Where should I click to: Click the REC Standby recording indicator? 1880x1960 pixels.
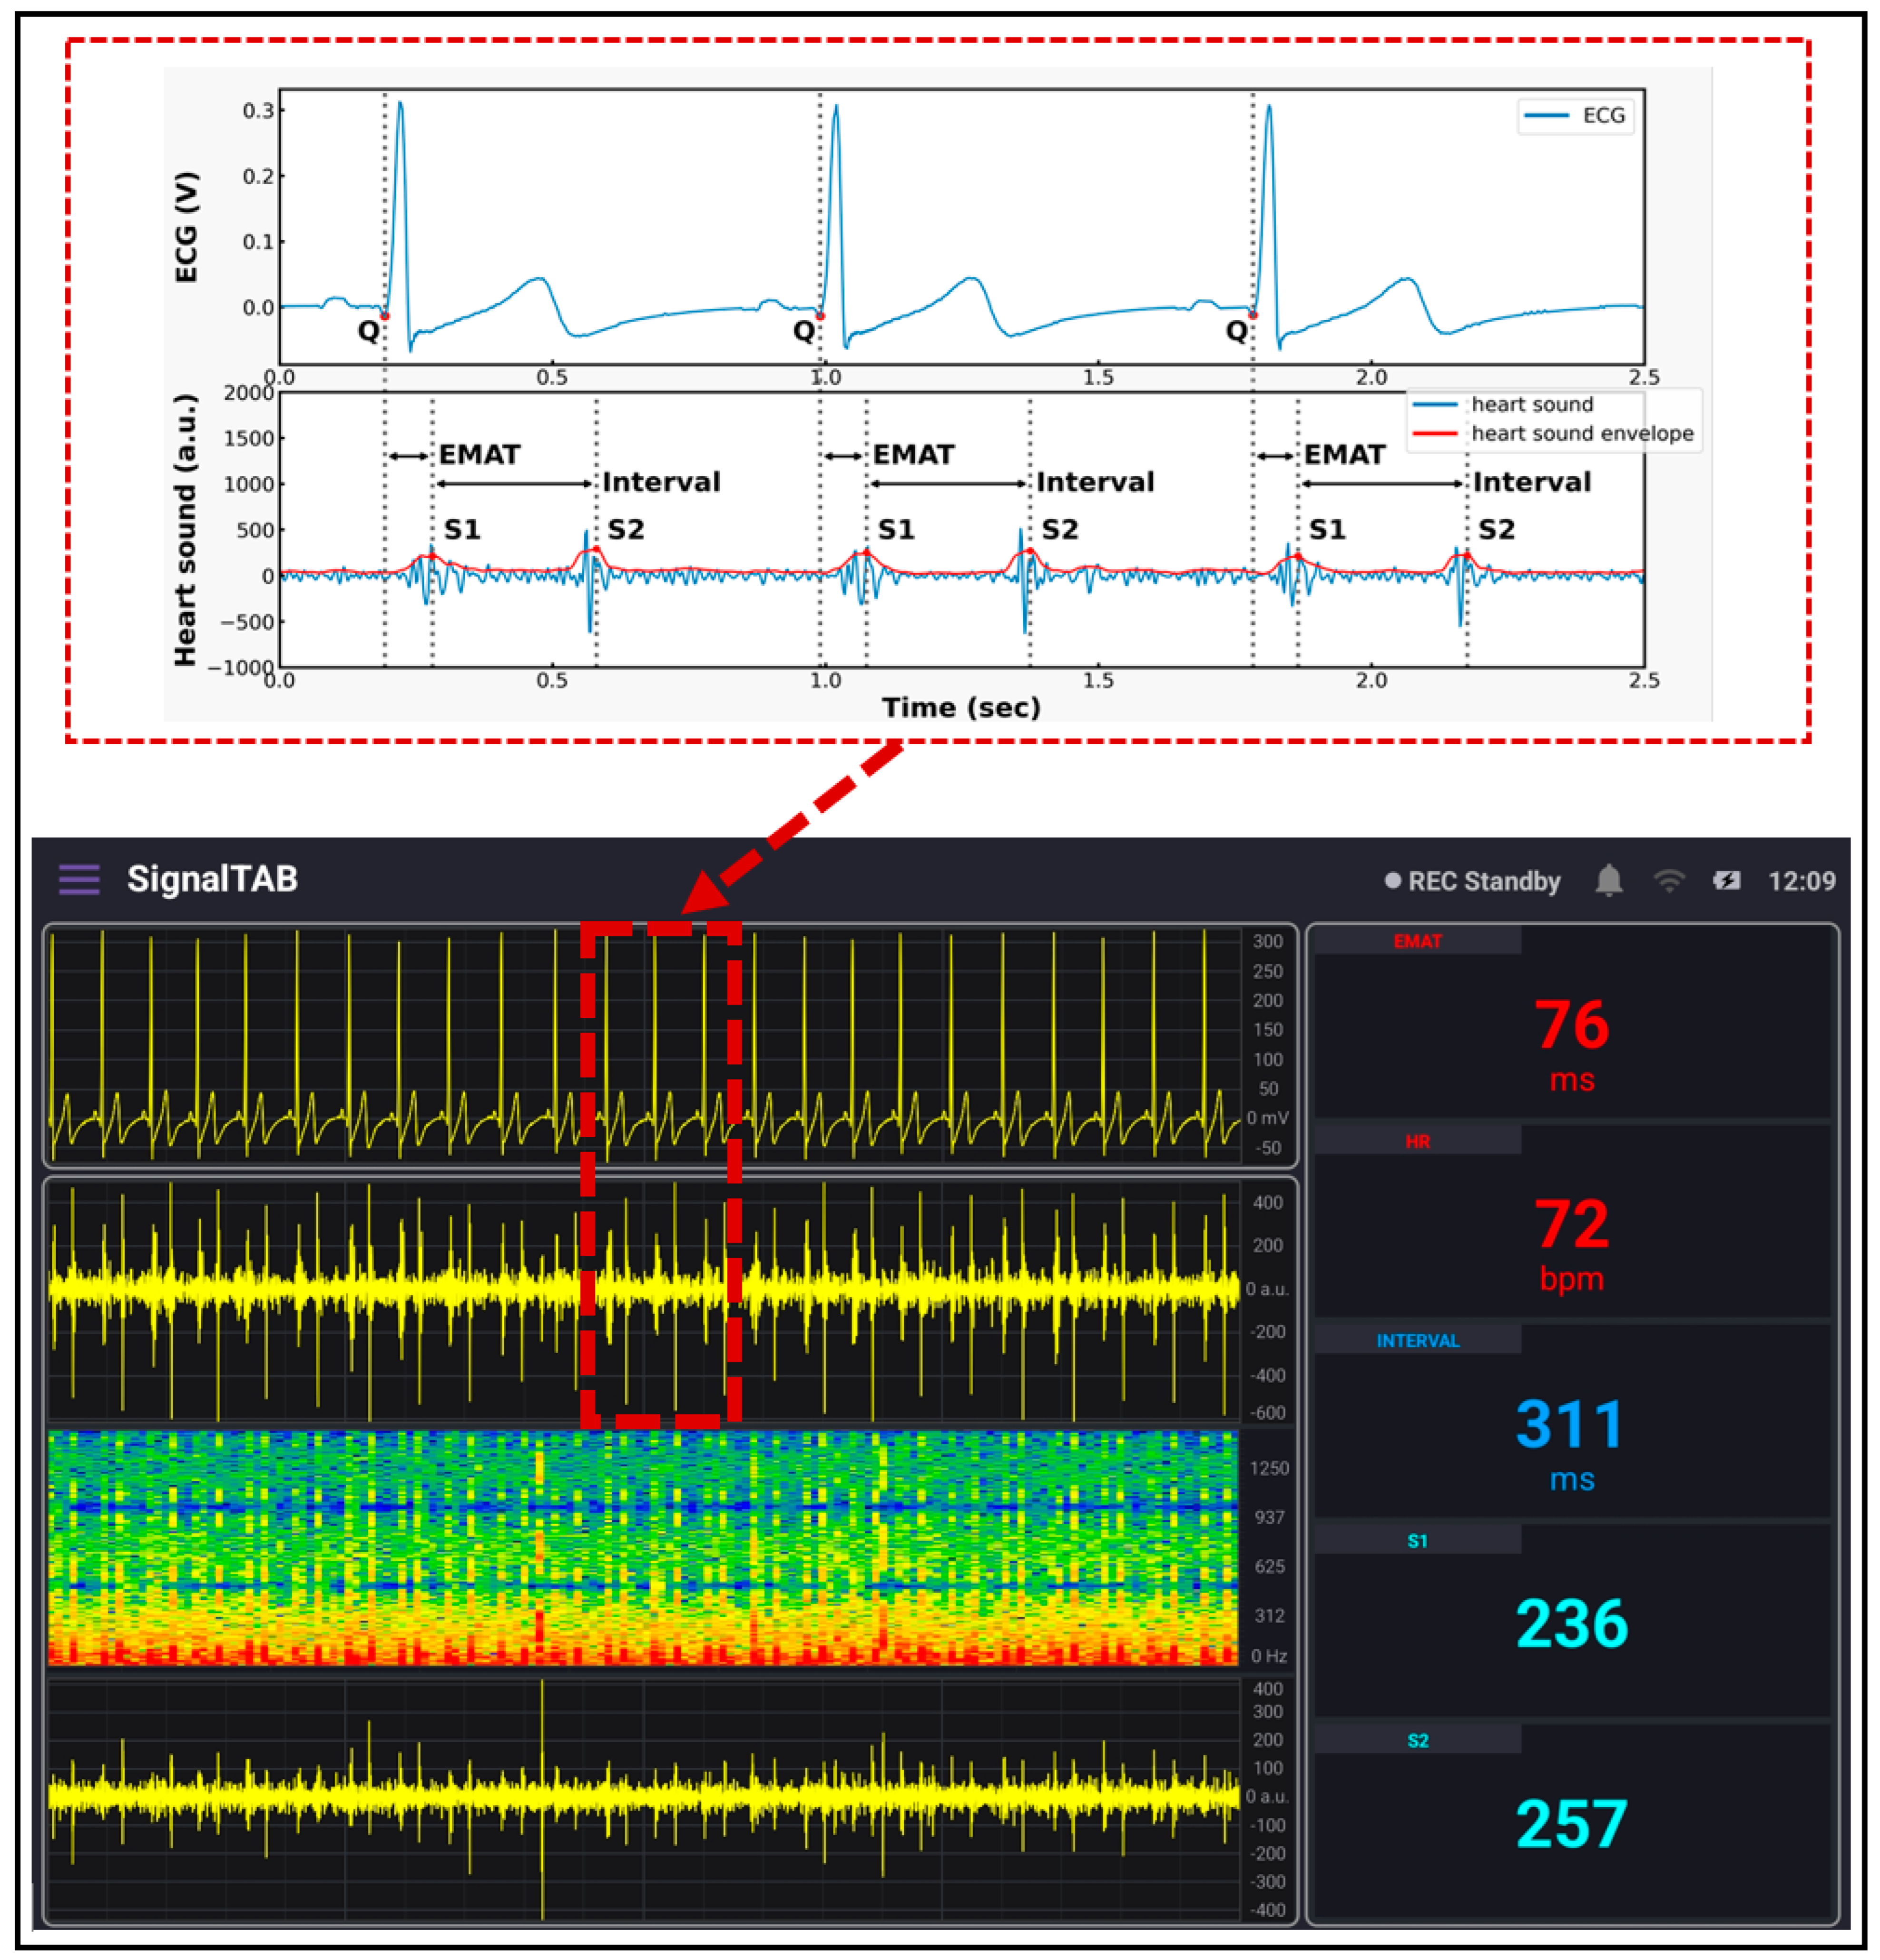[x=1479, y=880]
